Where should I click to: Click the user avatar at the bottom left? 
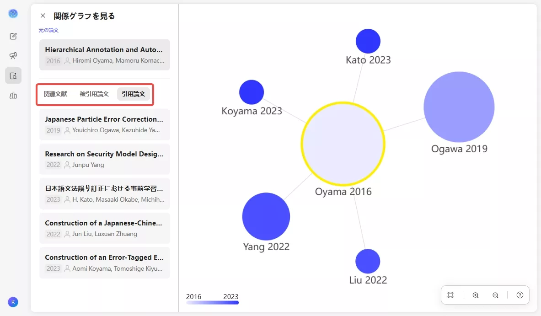tap(13, 302)
